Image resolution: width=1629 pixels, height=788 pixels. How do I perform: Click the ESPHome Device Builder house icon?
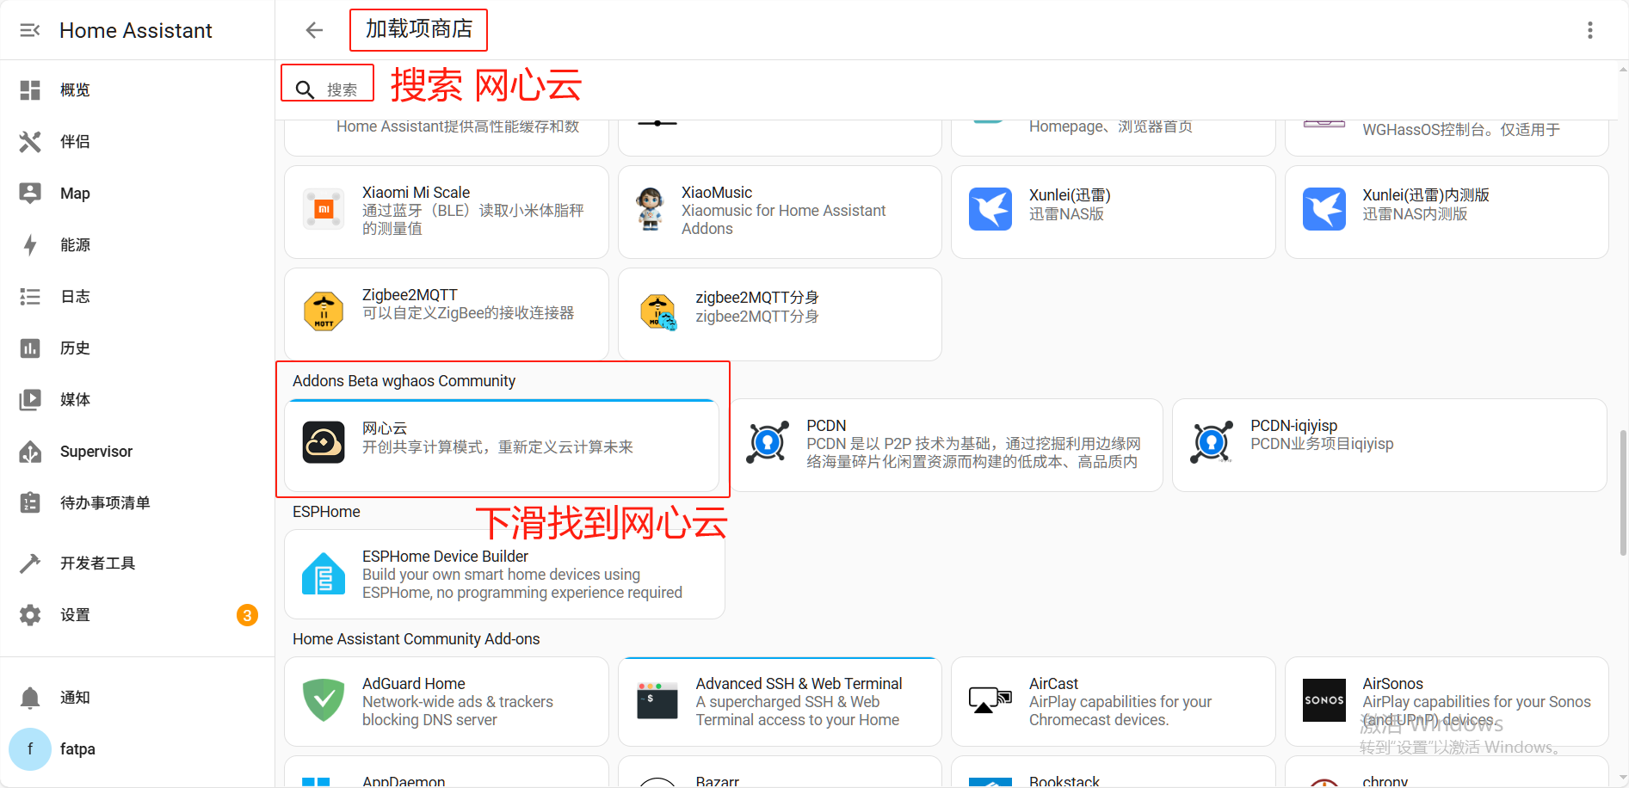tap(324, 574)
